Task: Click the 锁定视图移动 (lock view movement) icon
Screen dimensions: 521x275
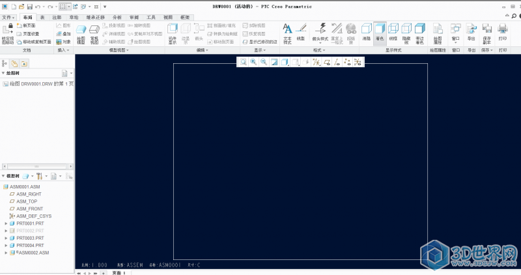Action: (x=8, y=35)
